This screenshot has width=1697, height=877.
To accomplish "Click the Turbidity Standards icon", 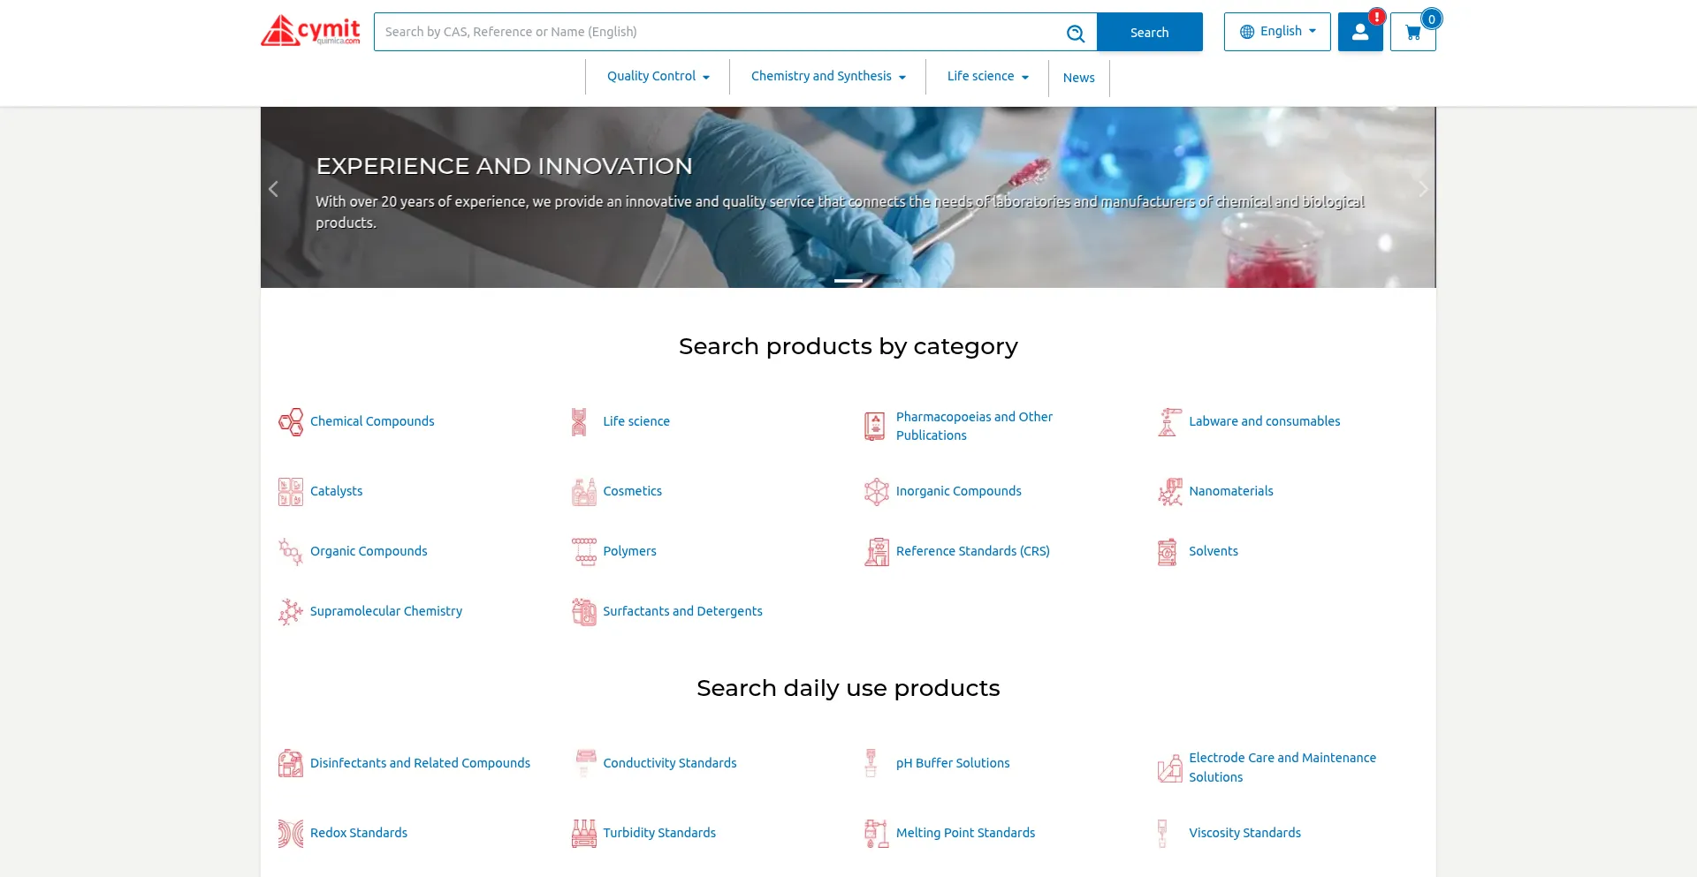I will click(x=583, y=834).
